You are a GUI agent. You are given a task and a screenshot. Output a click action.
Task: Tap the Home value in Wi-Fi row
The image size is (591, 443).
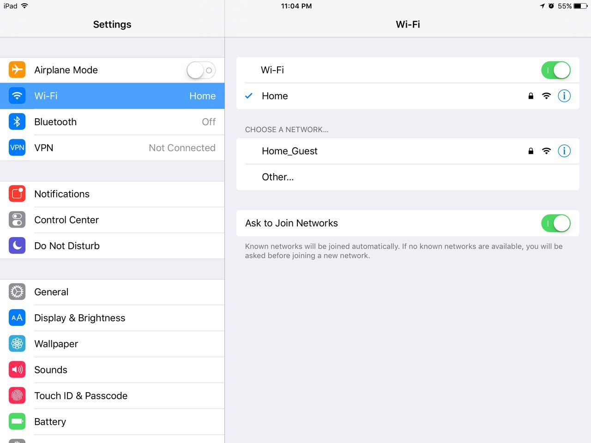tap(202, 96)
